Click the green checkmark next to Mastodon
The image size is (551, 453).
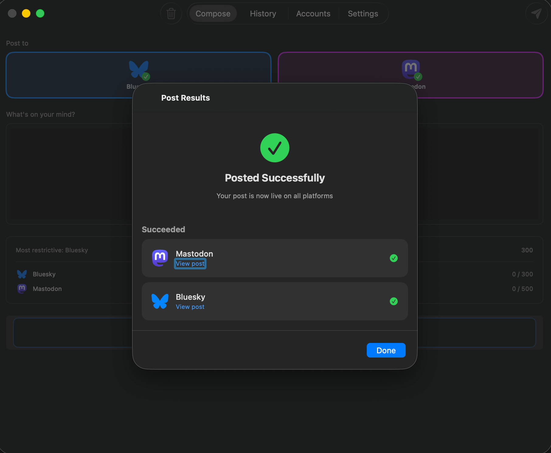(x=394, y=258)
